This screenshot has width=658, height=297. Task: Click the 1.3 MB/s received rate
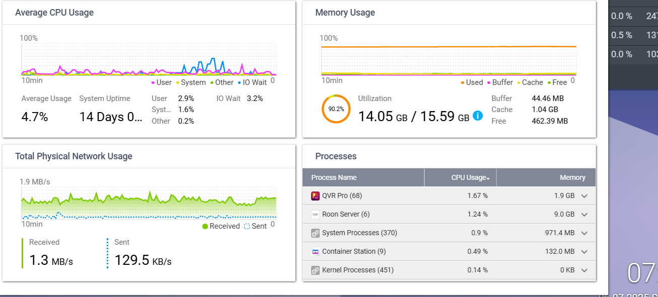[x=51, y=260]
